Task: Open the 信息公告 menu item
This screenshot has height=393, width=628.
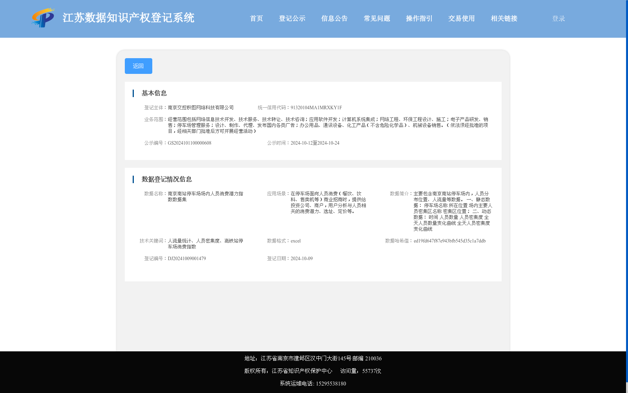Action: (x=334, y=18)
